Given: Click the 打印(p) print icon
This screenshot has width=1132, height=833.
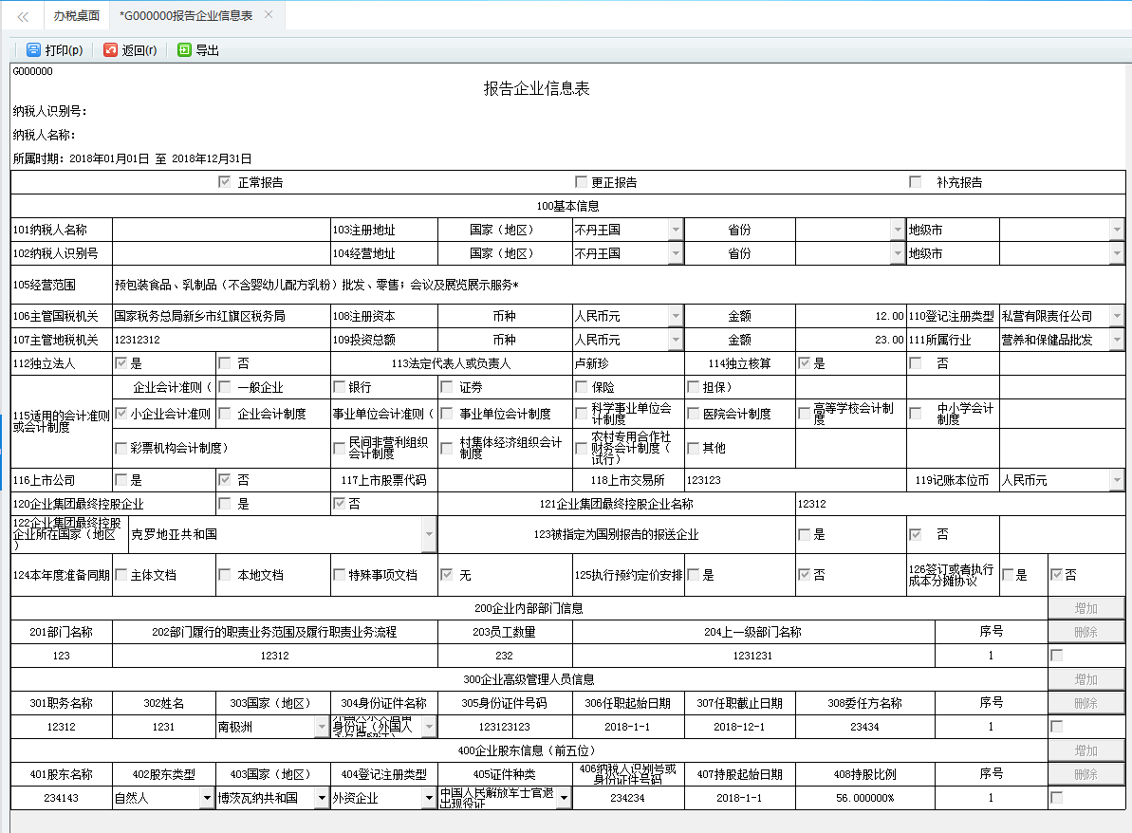Looking at the screenshot, I should coord(34,50).
